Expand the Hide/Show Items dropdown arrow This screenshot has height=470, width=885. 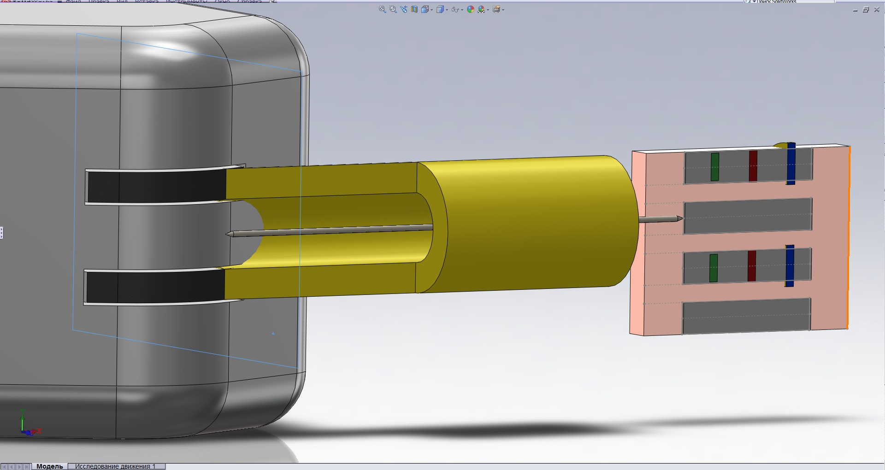click(462, 10)
